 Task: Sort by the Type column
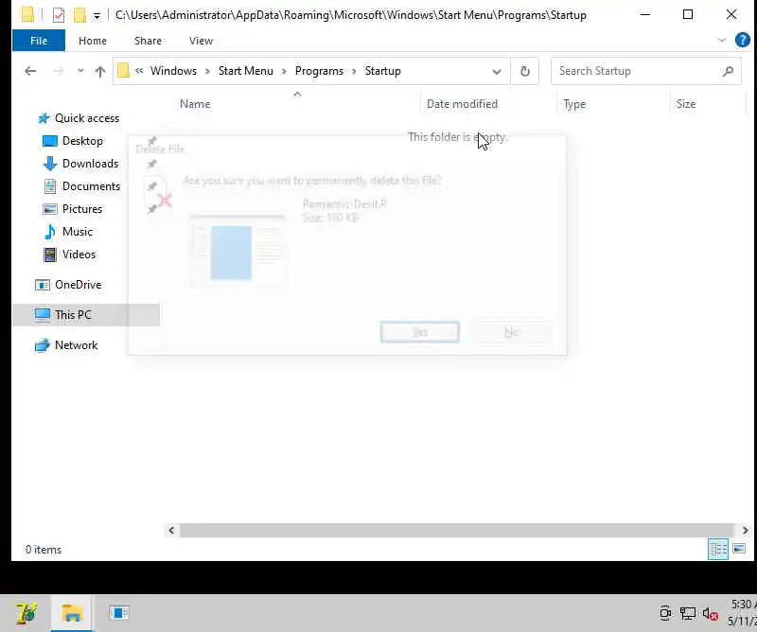(574, 104)
